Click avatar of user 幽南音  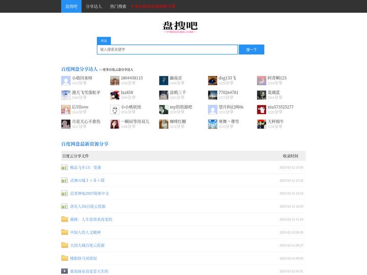click(164, 80)
